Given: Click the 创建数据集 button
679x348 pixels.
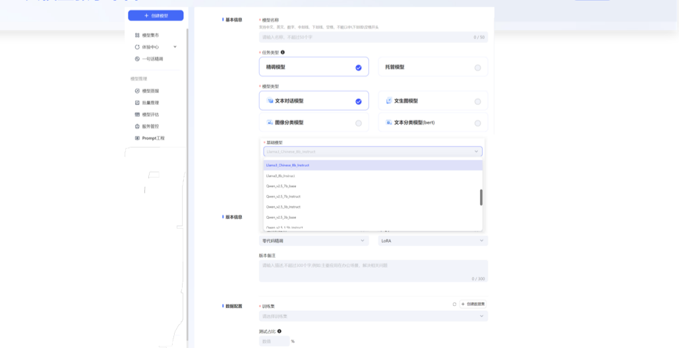Looking at the screenshot, I should tap(473, 304).
